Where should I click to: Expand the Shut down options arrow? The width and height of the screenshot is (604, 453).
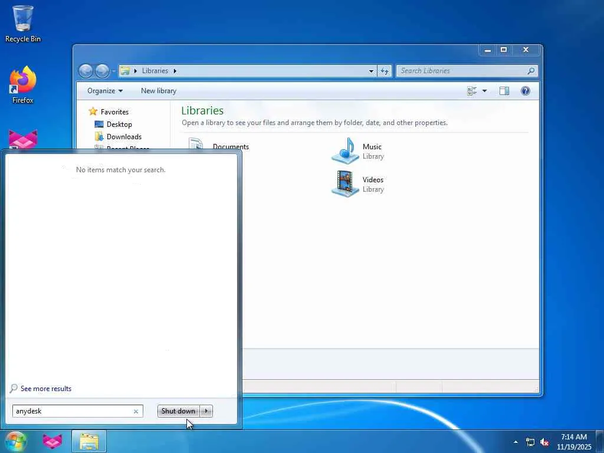coord(206,411)
